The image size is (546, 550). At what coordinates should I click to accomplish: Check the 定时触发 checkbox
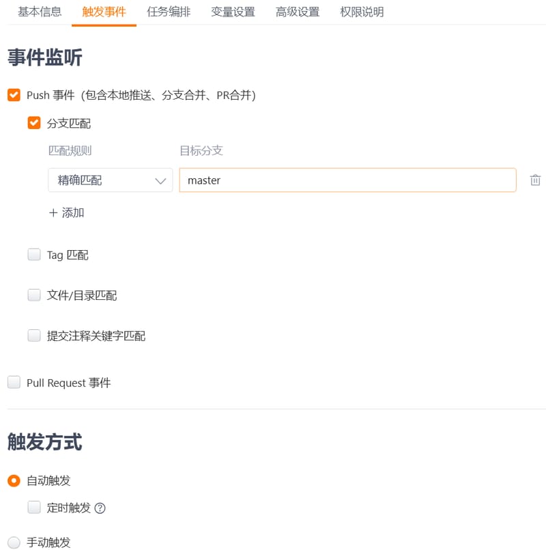pyautogui.click(x=34, y=507)
